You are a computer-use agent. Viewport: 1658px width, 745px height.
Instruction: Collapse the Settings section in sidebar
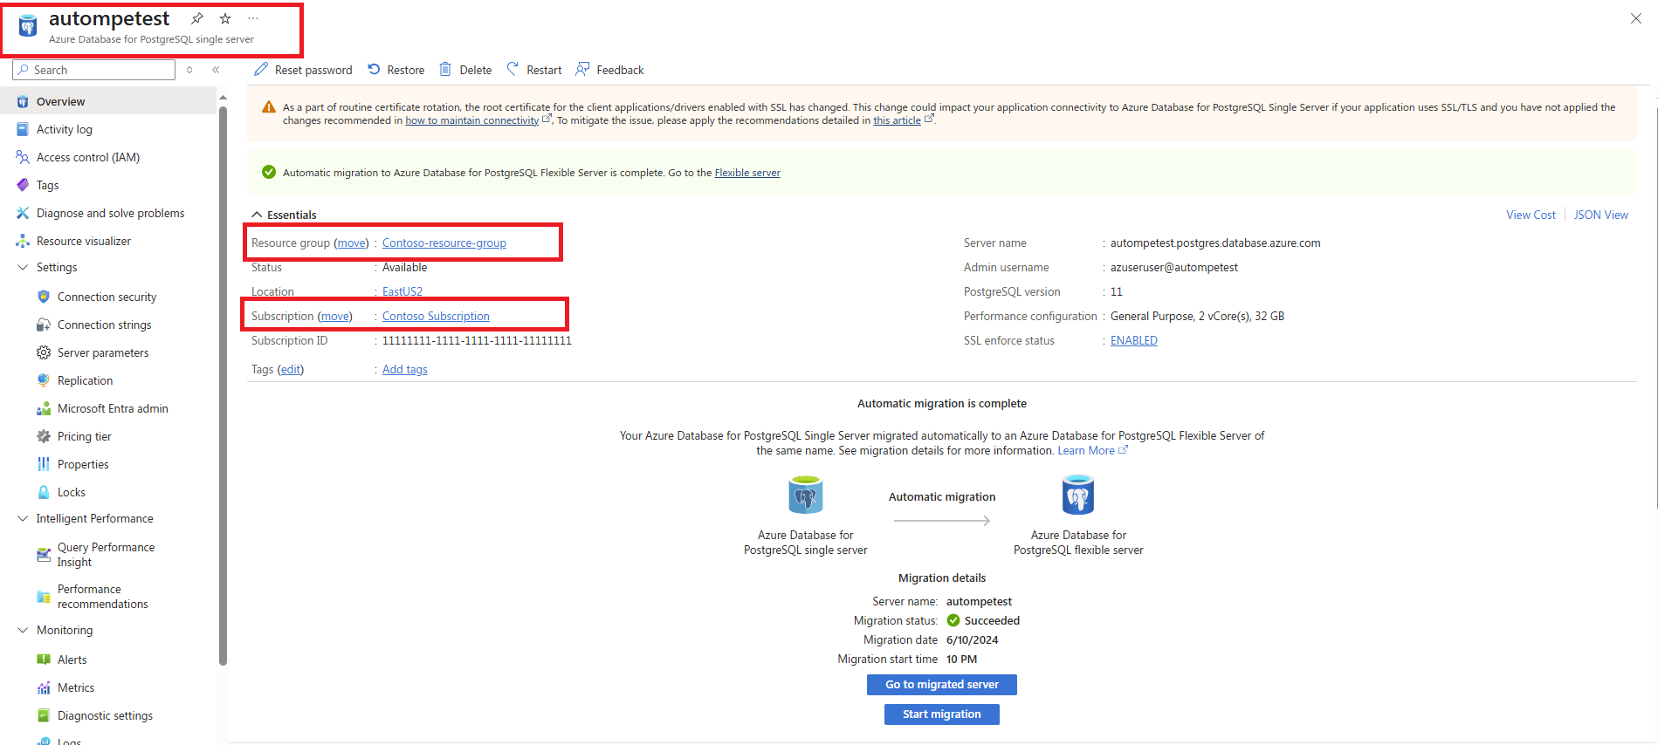pos(23,267)
